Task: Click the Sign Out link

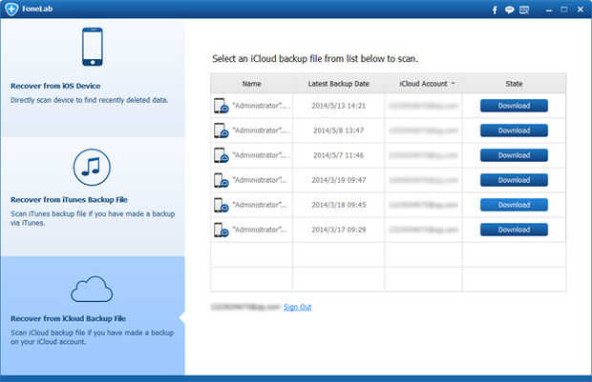Action: (x=298, y=307)
